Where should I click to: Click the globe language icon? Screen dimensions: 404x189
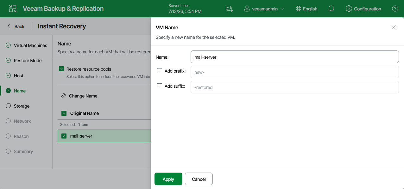pos(298,9)
